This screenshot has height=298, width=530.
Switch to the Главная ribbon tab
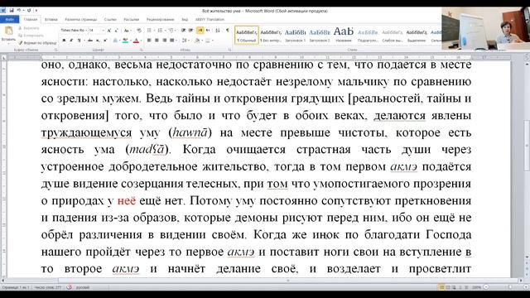tap(31, 20)
